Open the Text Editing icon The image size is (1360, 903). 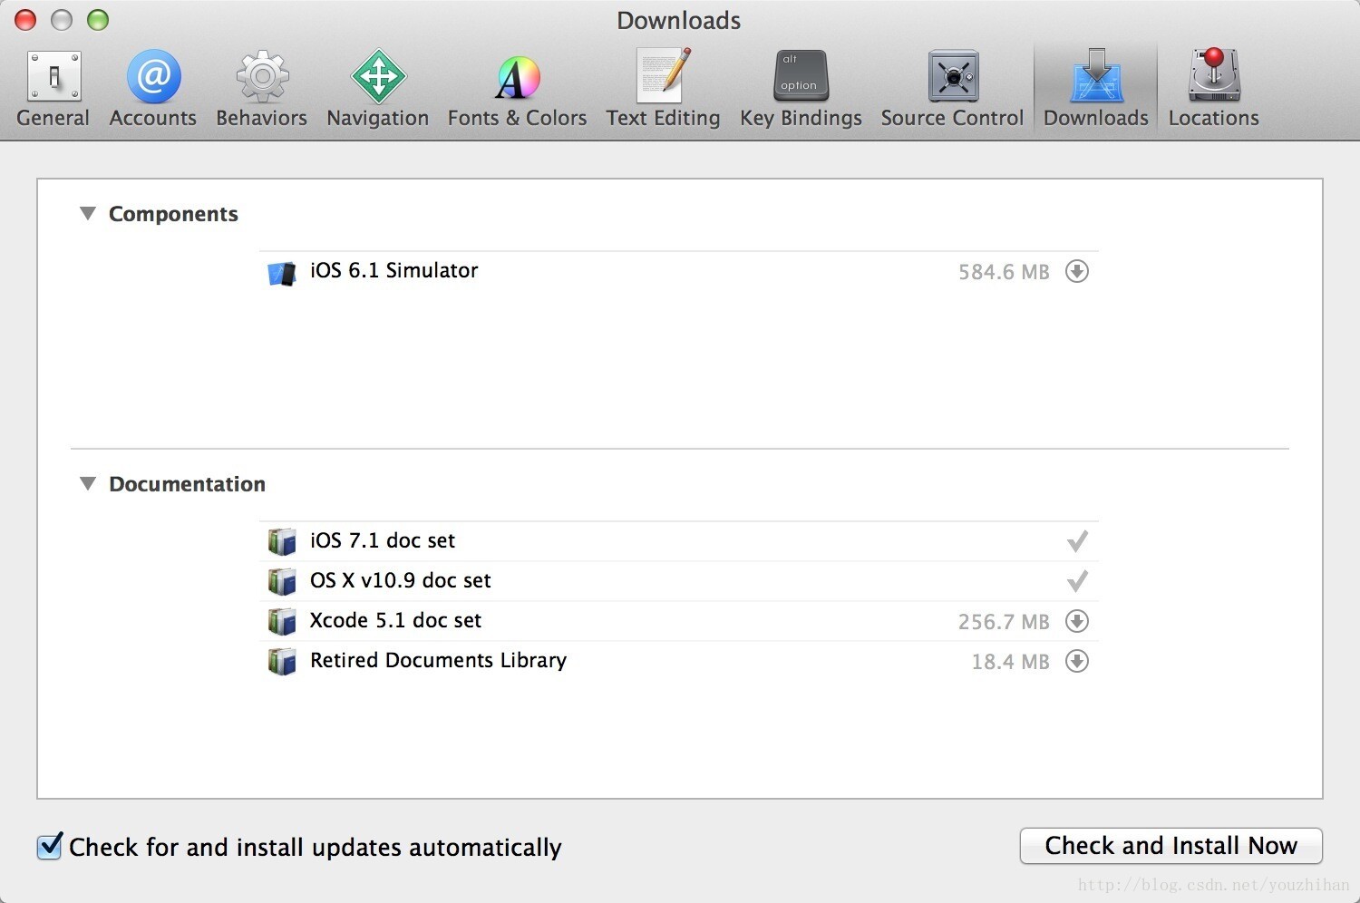pyautogui.click(x=663, y=76)
